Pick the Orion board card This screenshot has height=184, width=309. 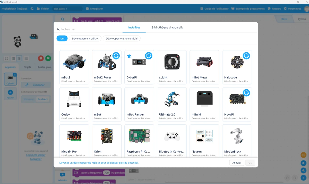107,141
